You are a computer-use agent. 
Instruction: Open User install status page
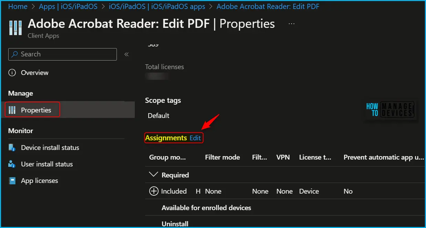(47, 164)
